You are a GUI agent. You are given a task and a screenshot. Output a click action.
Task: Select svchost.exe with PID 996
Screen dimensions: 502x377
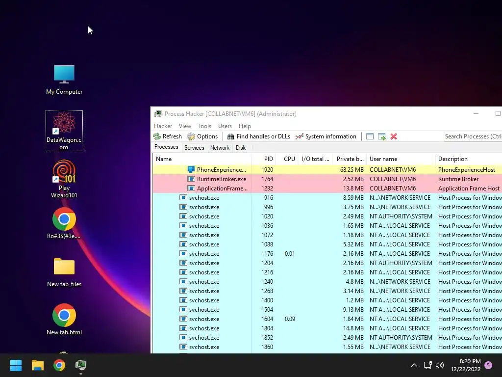[x=327, y=207]
